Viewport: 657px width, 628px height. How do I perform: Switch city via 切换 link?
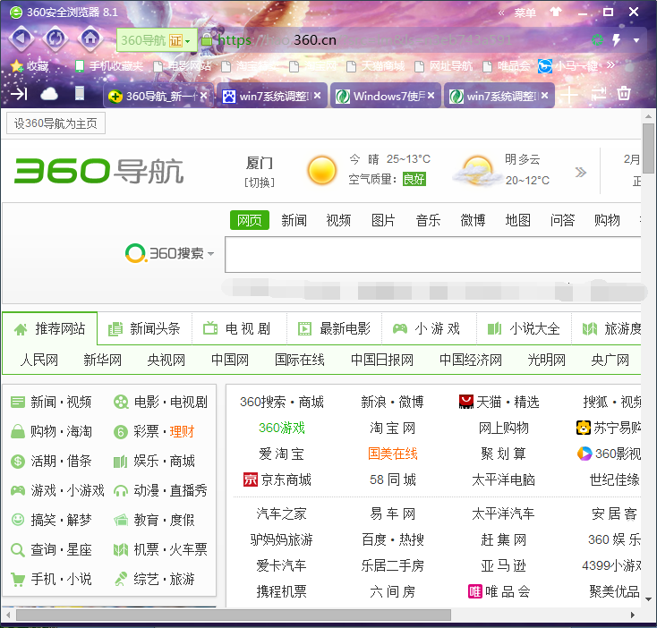pos(260,182)
